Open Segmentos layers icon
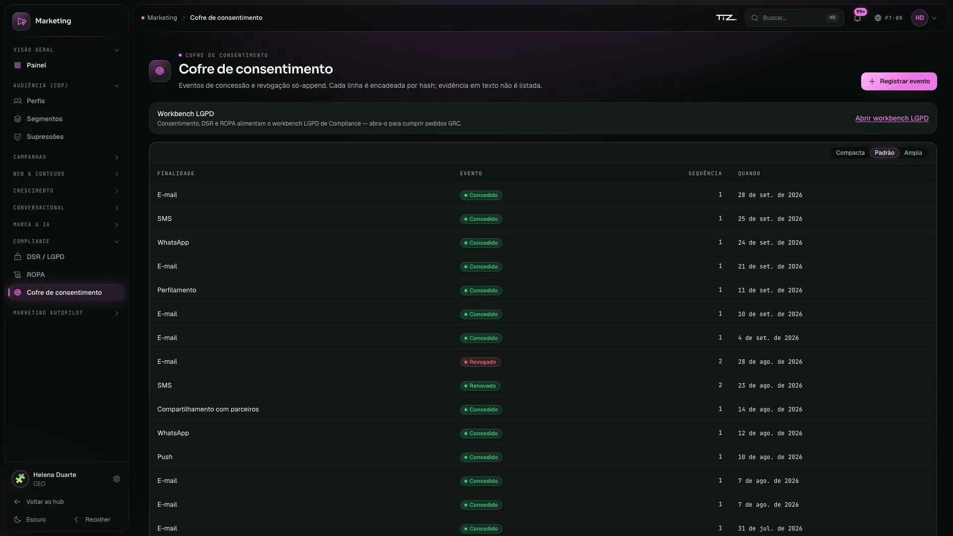953x536 pixels. pyautogui.click(x=18, y=119)
